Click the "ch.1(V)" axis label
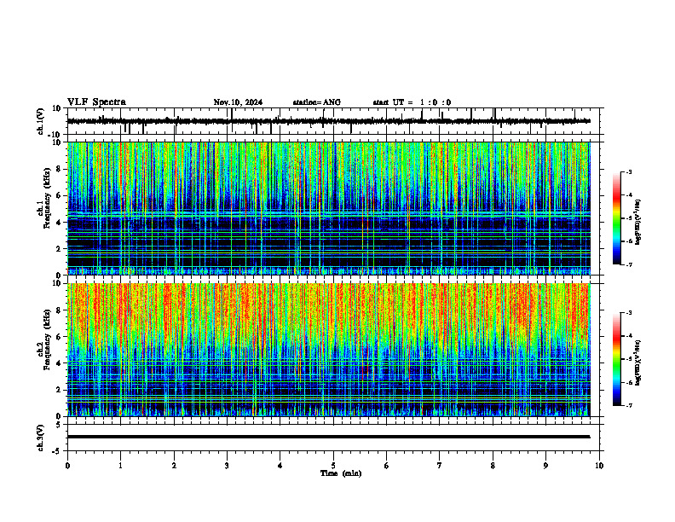Screen dimensions: 675x522 coord(41,121)
